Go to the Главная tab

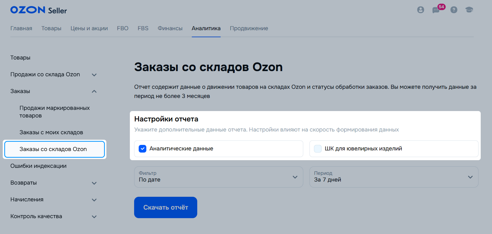pyautogui.click(x=21, y=28)
